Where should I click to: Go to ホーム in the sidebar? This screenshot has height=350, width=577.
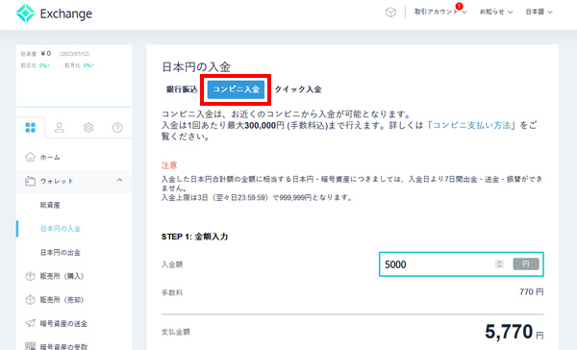[x=50, y=157]
